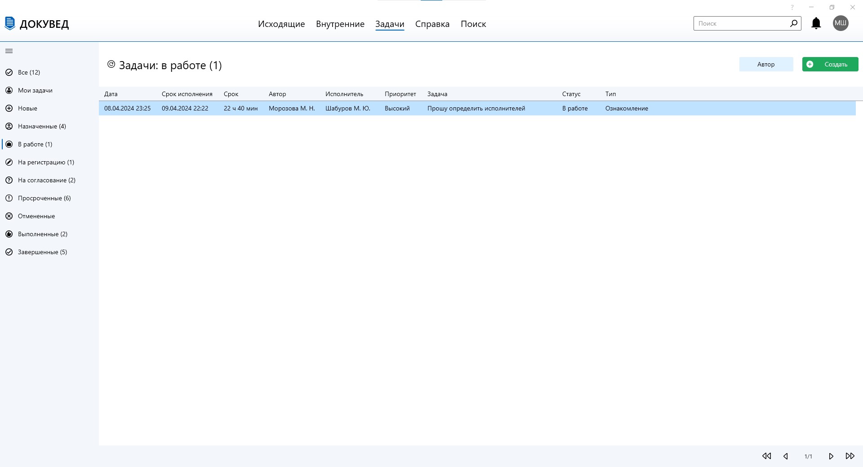Click the help question mark icon
Image resolution: width=863 pixels, height=467 pixels.
tap(792, 7)
